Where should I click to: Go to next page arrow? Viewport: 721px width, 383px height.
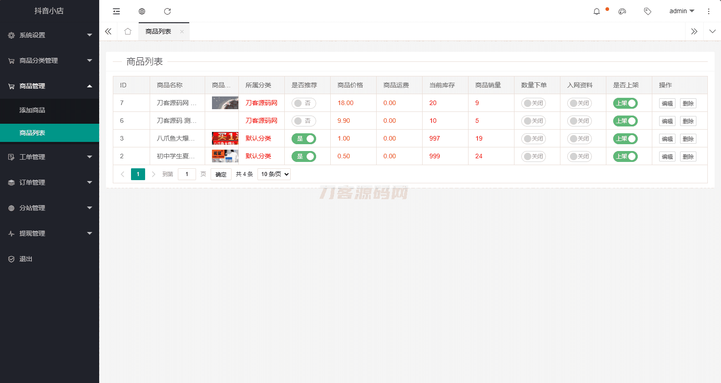[x=153, y=174]
